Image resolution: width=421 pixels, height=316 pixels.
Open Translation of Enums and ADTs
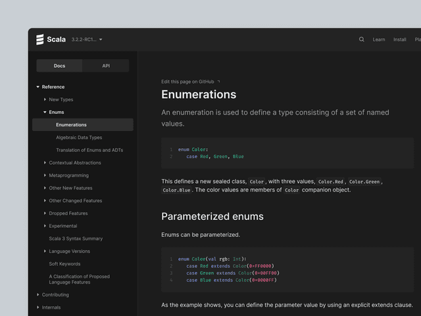click(x=89, y=150)
